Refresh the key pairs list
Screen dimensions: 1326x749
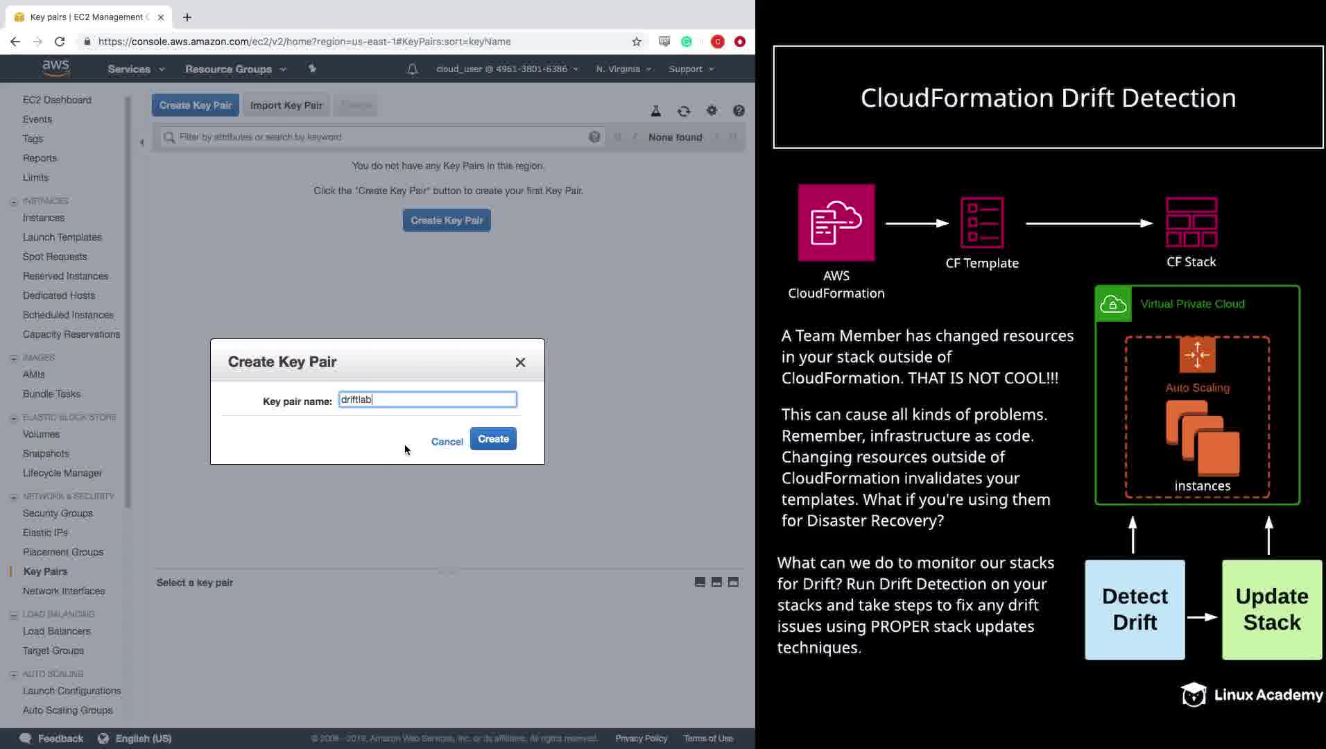684,111
